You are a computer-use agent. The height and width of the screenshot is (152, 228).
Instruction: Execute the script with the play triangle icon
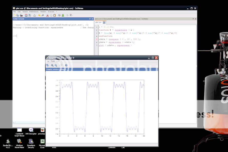click(67, 15)
